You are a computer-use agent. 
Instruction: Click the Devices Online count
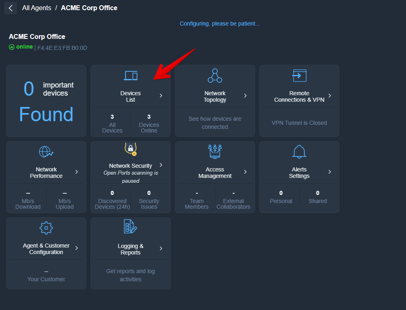149,124
